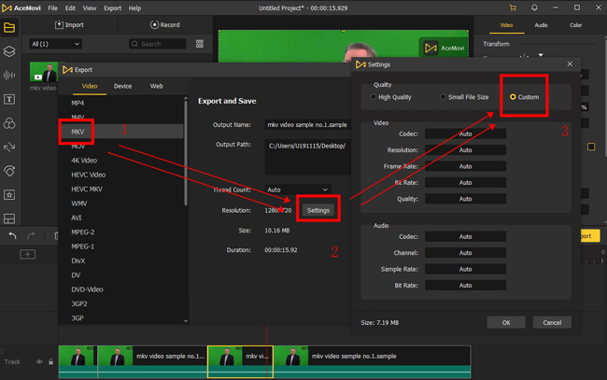The image size is (607, 380).
Task: Open the Video Quality dropdown
Action: tap(465, 199)
